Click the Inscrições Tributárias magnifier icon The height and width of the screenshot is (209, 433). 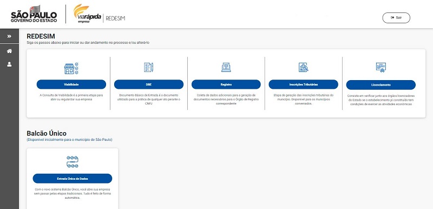click(x=303, y=67)
